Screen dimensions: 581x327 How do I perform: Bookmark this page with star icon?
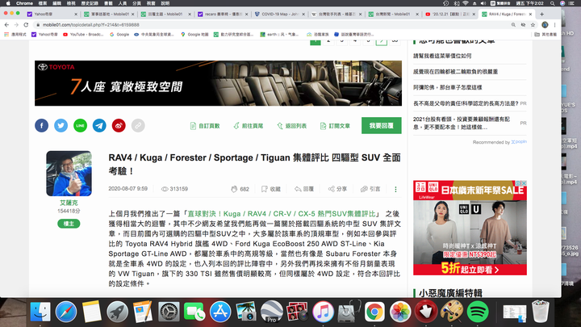(x=533, y=25)
